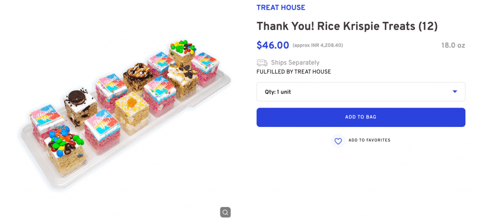The image size is (497, 221).
Task: Open the Qty: 1 unit dropdown
Action: [360, 92]
